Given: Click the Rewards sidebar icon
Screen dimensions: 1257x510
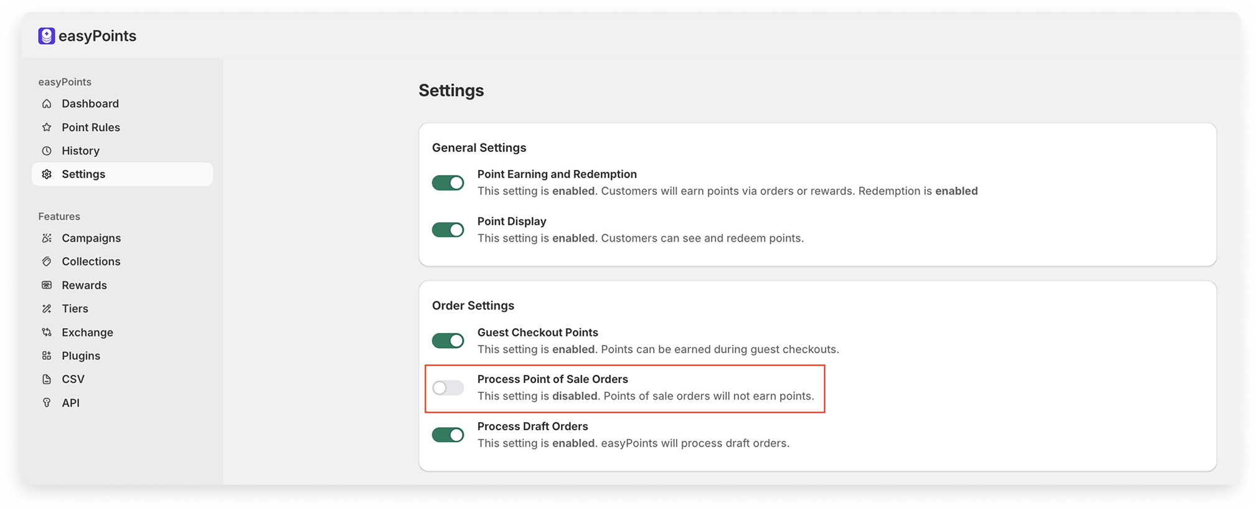Looking at the screenshot, I should pyautogui.click(x=47, y=285).
